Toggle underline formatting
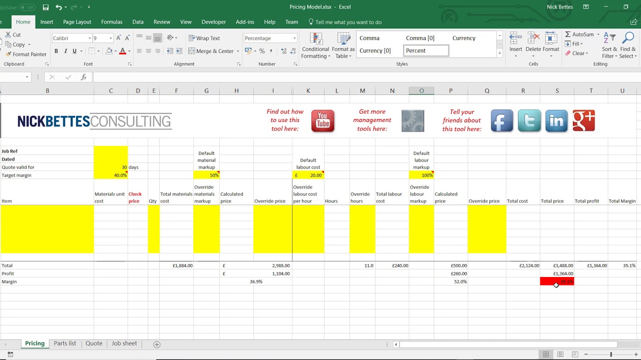The image size is (641, 360). (x=75, y=51)
